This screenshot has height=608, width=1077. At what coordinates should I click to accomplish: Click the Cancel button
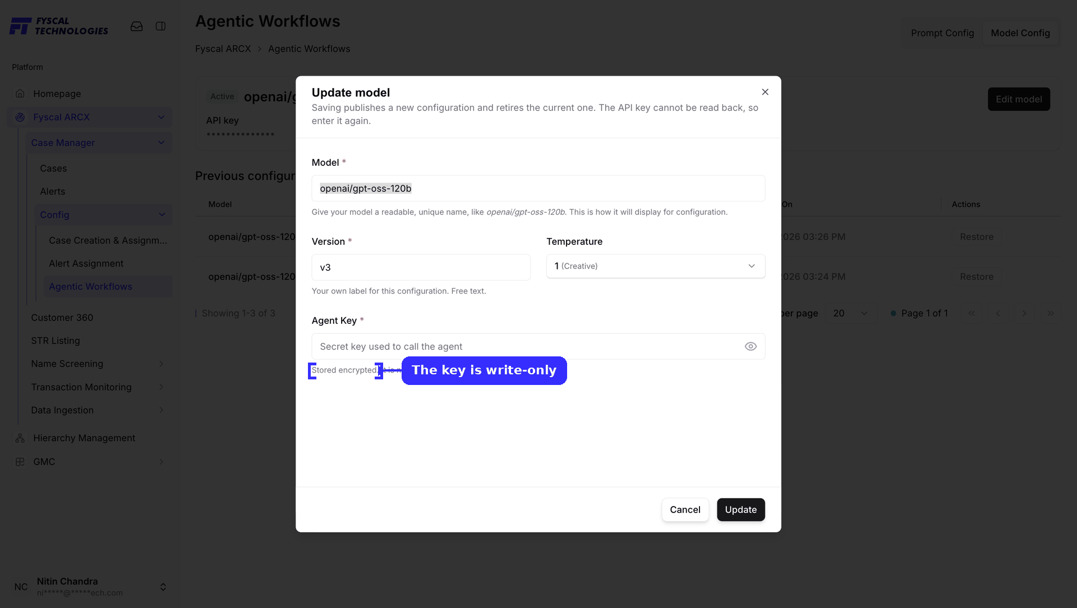(x=685, y=510)
